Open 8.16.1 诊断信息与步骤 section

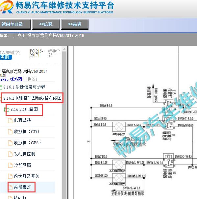pyautogui.click(x=24, y=87)
